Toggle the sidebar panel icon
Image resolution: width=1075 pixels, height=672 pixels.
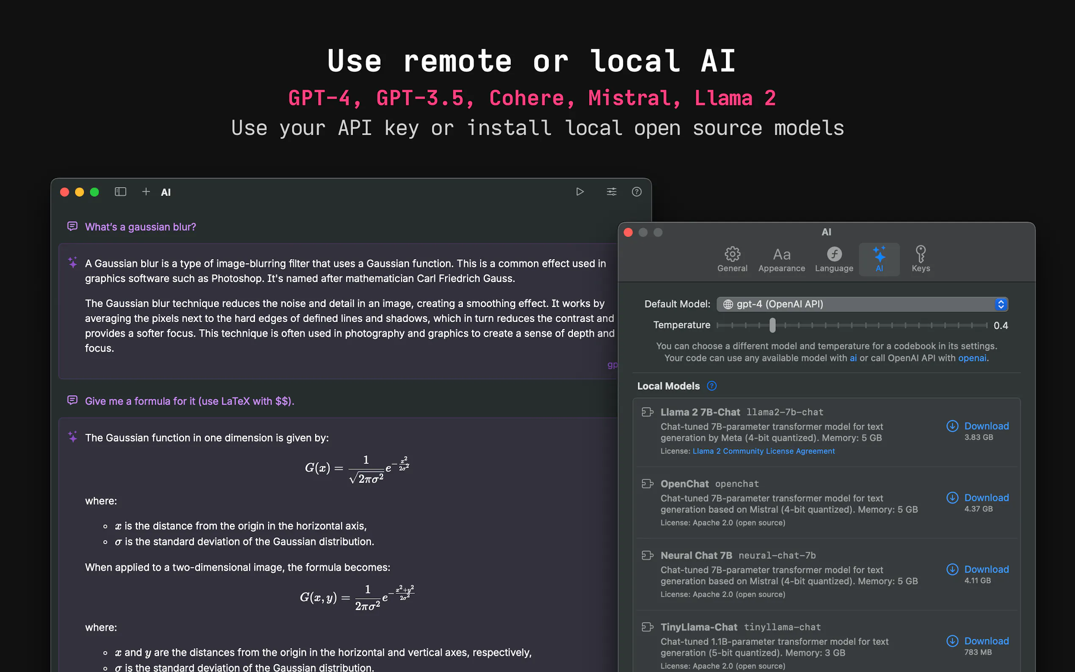click(x=121, y=192)
